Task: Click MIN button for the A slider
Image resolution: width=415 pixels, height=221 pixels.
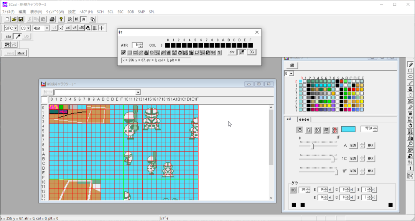Action: (353, 146)
